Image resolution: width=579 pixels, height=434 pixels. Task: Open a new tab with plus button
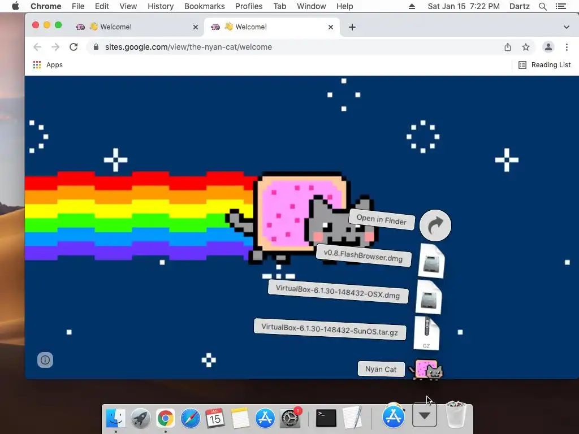click(352, 27)
